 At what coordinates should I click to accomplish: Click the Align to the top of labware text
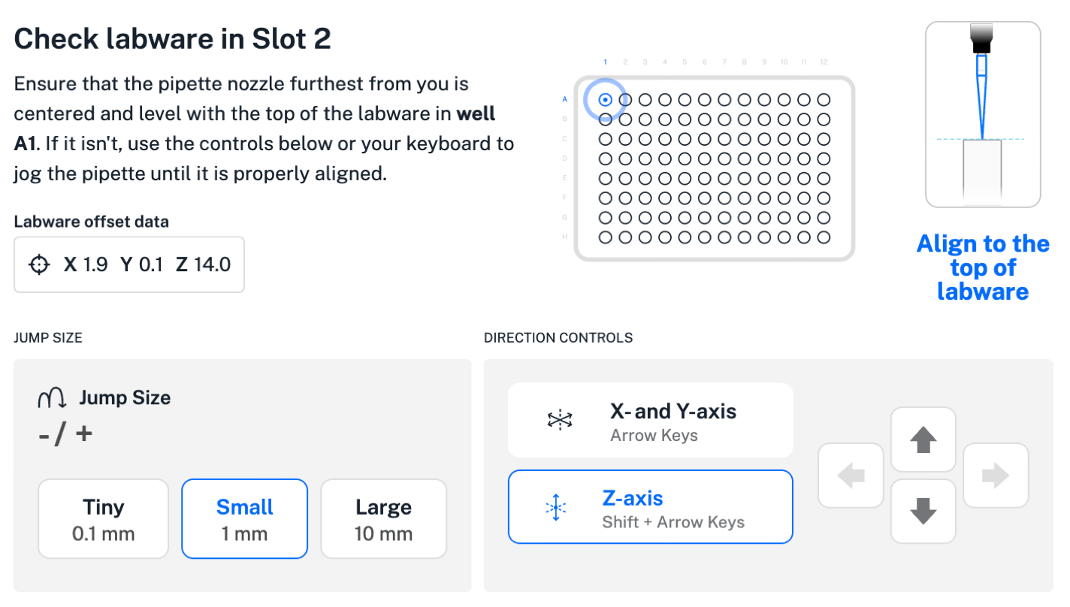[x=982, y=267]
